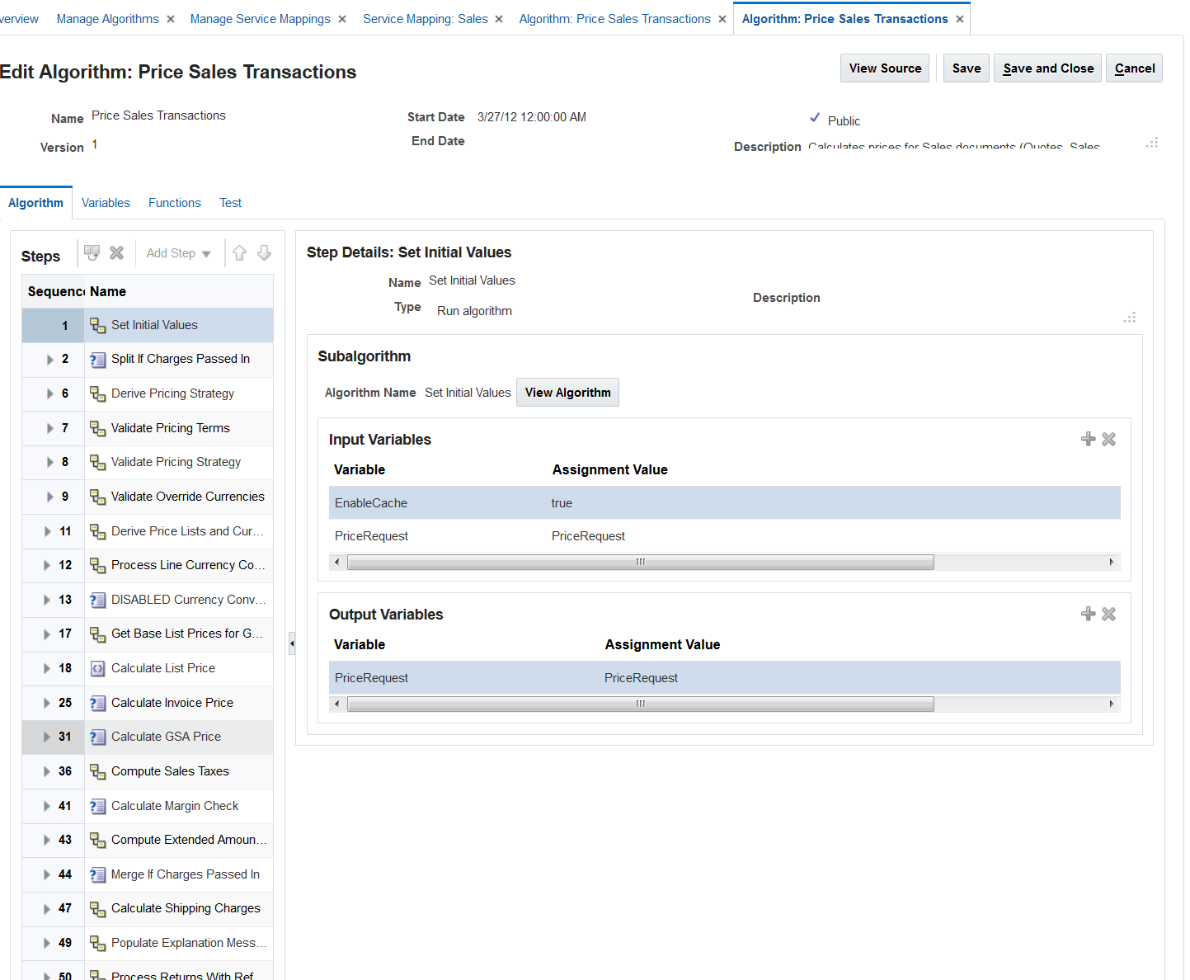Add a new Output Variable with plus icon
1190x980 pixels.
click(x=1087, y=614)
